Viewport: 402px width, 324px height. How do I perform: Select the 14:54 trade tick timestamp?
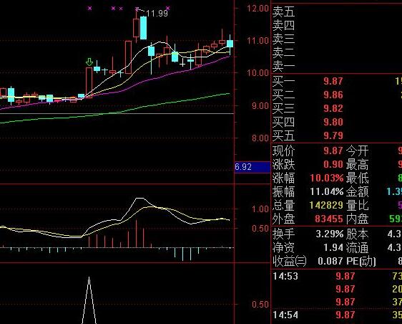285,315
